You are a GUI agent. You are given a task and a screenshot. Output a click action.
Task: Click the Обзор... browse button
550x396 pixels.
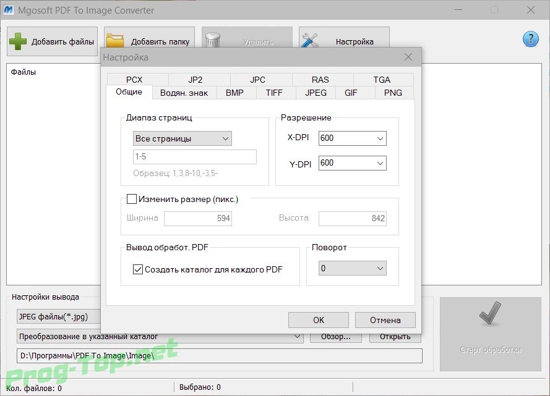point(336,337)
